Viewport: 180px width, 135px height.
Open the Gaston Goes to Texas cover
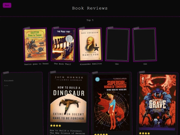(35, 45)
